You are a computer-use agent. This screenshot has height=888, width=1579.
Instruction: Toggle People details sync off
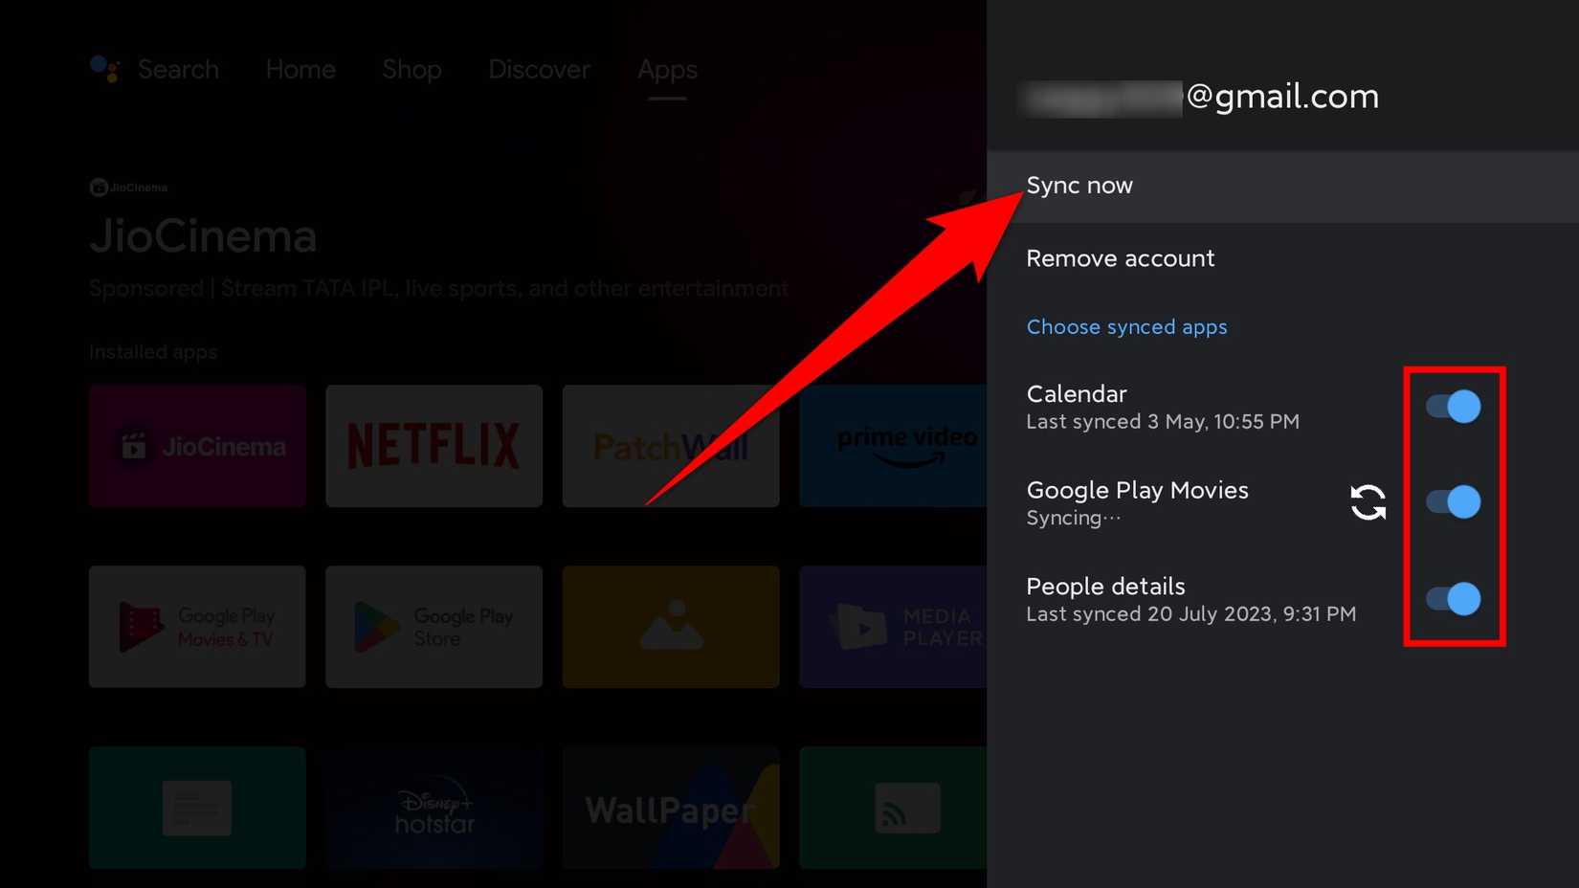[1454, 600]
